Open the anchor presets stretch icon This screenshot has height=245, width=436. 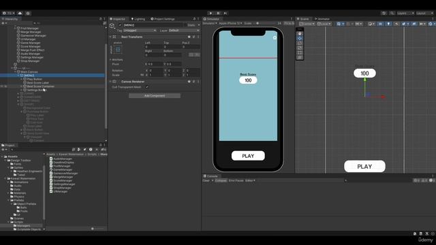tap(118, 50)
